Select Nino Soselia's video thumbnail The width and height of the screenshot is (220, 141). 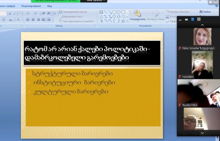[x=202, y=37]
